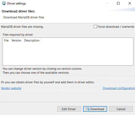The width and height of the screenshot is (135, 115).
Task: Click the Description column header
Action: pyautogui.click(x=32, y=40)
